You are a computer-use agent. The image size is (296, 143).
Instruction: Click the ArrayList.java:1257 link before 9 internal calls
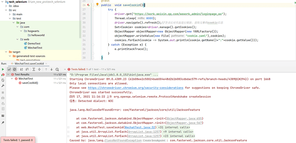click(144, 132)
